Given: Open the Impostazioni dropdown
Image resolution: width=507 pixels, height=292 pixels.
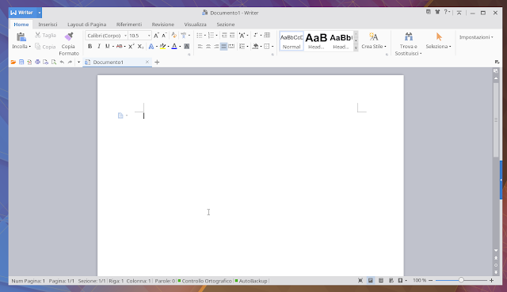Looking at the screenshot, I should pyautogui.click(x=476, y=37).
